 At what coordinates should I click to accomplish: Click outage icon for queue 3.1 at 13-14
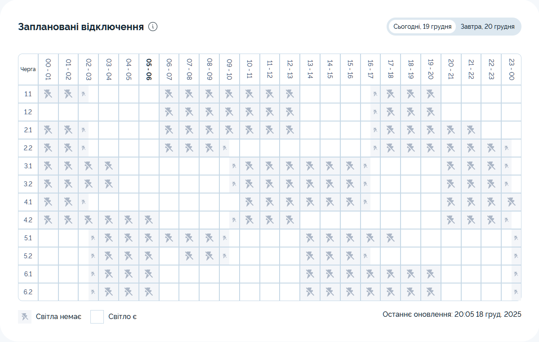[310, 166]
